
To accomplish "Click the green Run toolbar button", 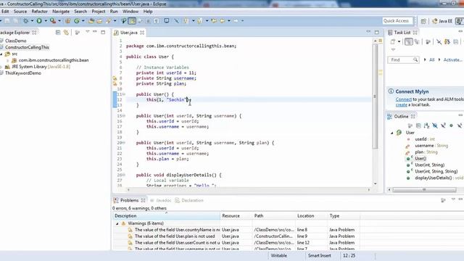I will pyautogui.click(x=39, y=21).
